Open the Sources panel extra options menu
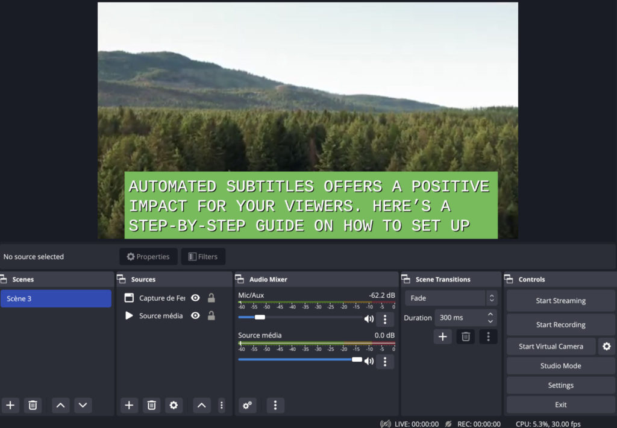 coord(222,405)
